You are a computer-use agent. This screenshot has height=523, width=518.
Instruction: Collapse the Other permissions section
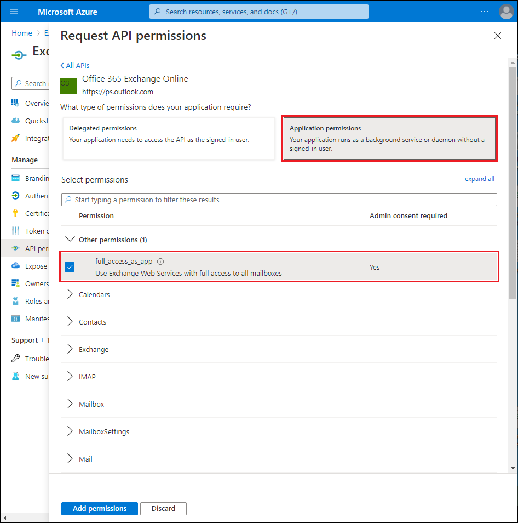coord(70,239)
